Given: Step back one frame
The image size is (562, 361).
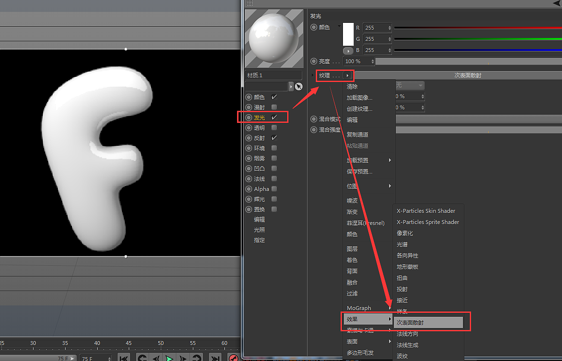Looking at the screenshot, I should pyautogui.click(x=156, y=358).
